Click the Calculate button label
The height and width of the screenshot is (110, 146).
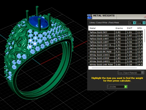pyautogui.click(x=112, y=87)
